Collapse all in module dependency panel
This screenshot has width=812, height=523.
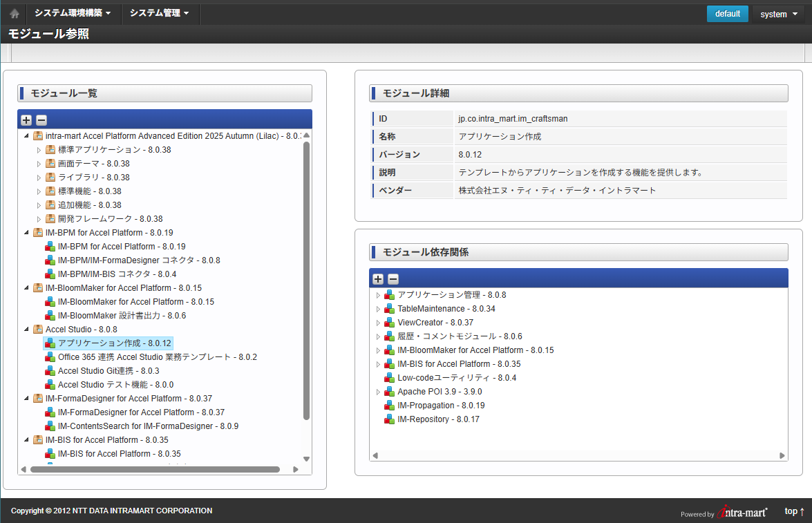pyautogui.click(x=393, y=279)
